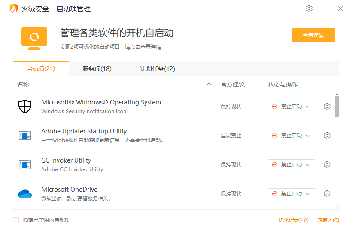Click the Huorong flame logo icon
352x231 pixels.
point(14,9)
